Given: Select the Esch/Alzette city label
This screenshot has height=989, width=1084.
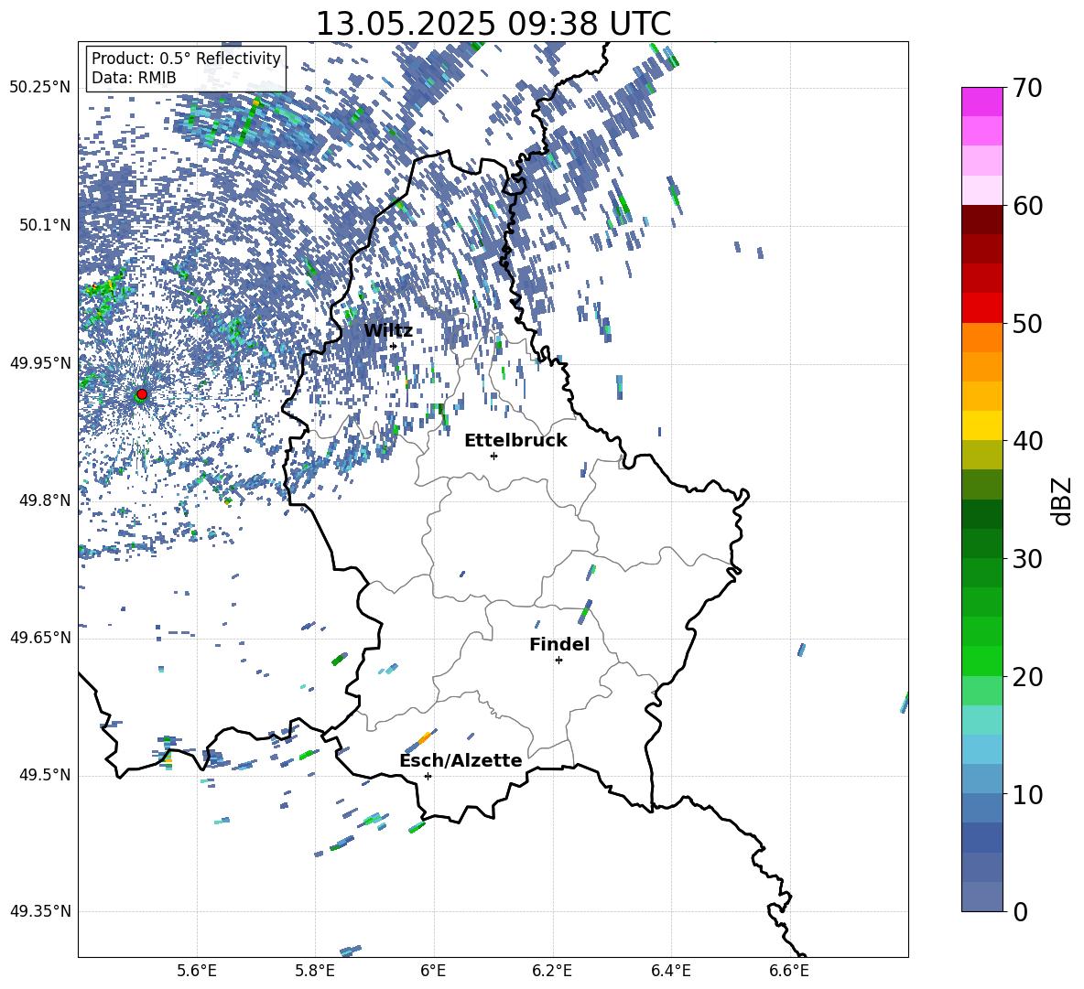Looking at the screenshot, I should point(461,760).
